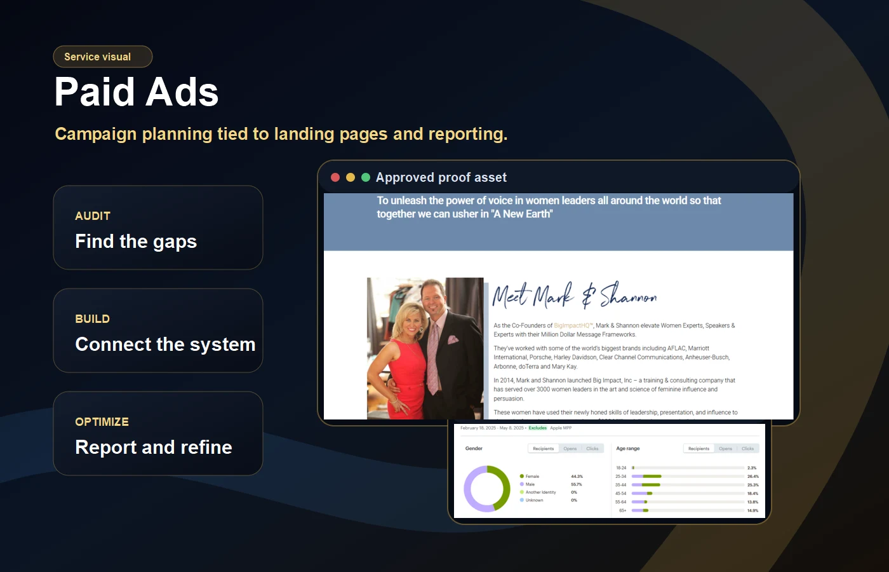Select the Recipients tab in Age range section
Image resolution: width=889 pixels, height=572 pixels.
tap(699, 449)
